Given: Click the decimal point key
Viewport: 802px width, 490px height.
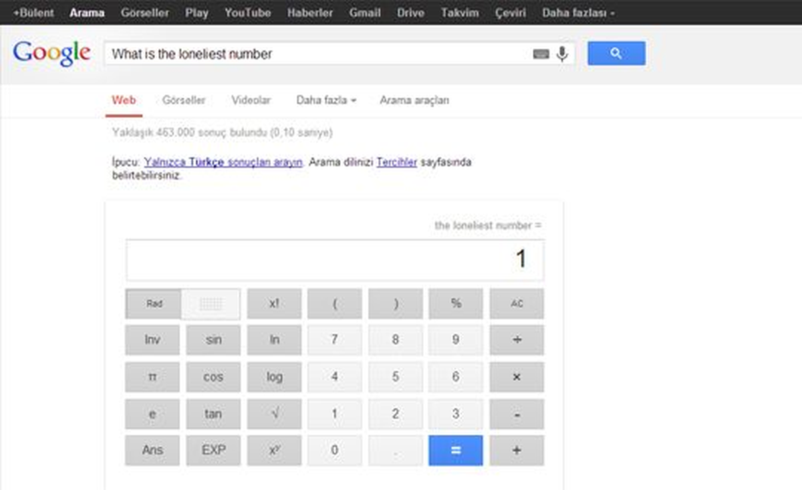Looking at the screenshot, I should coord(396,451).
